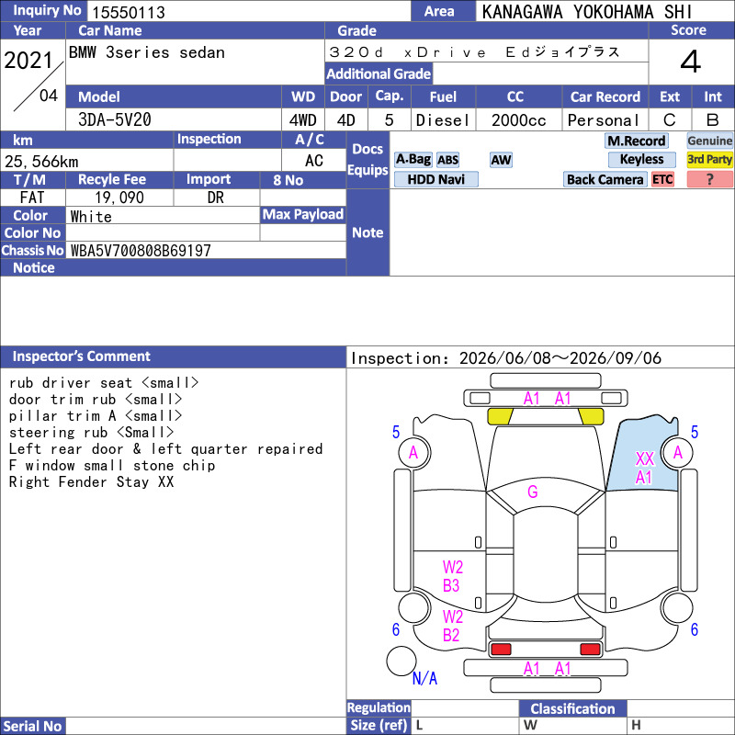Click the G mark on windshield
This screenshot has height=735, width=735.
coord(533,492)
